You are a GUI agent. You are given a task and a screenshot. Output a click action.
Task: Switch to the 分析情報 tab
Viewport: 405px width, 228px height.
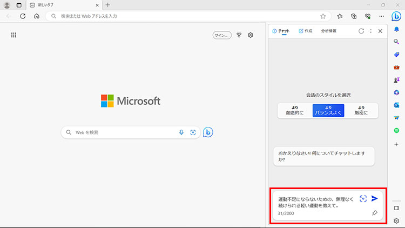click(x=328, y=31)
